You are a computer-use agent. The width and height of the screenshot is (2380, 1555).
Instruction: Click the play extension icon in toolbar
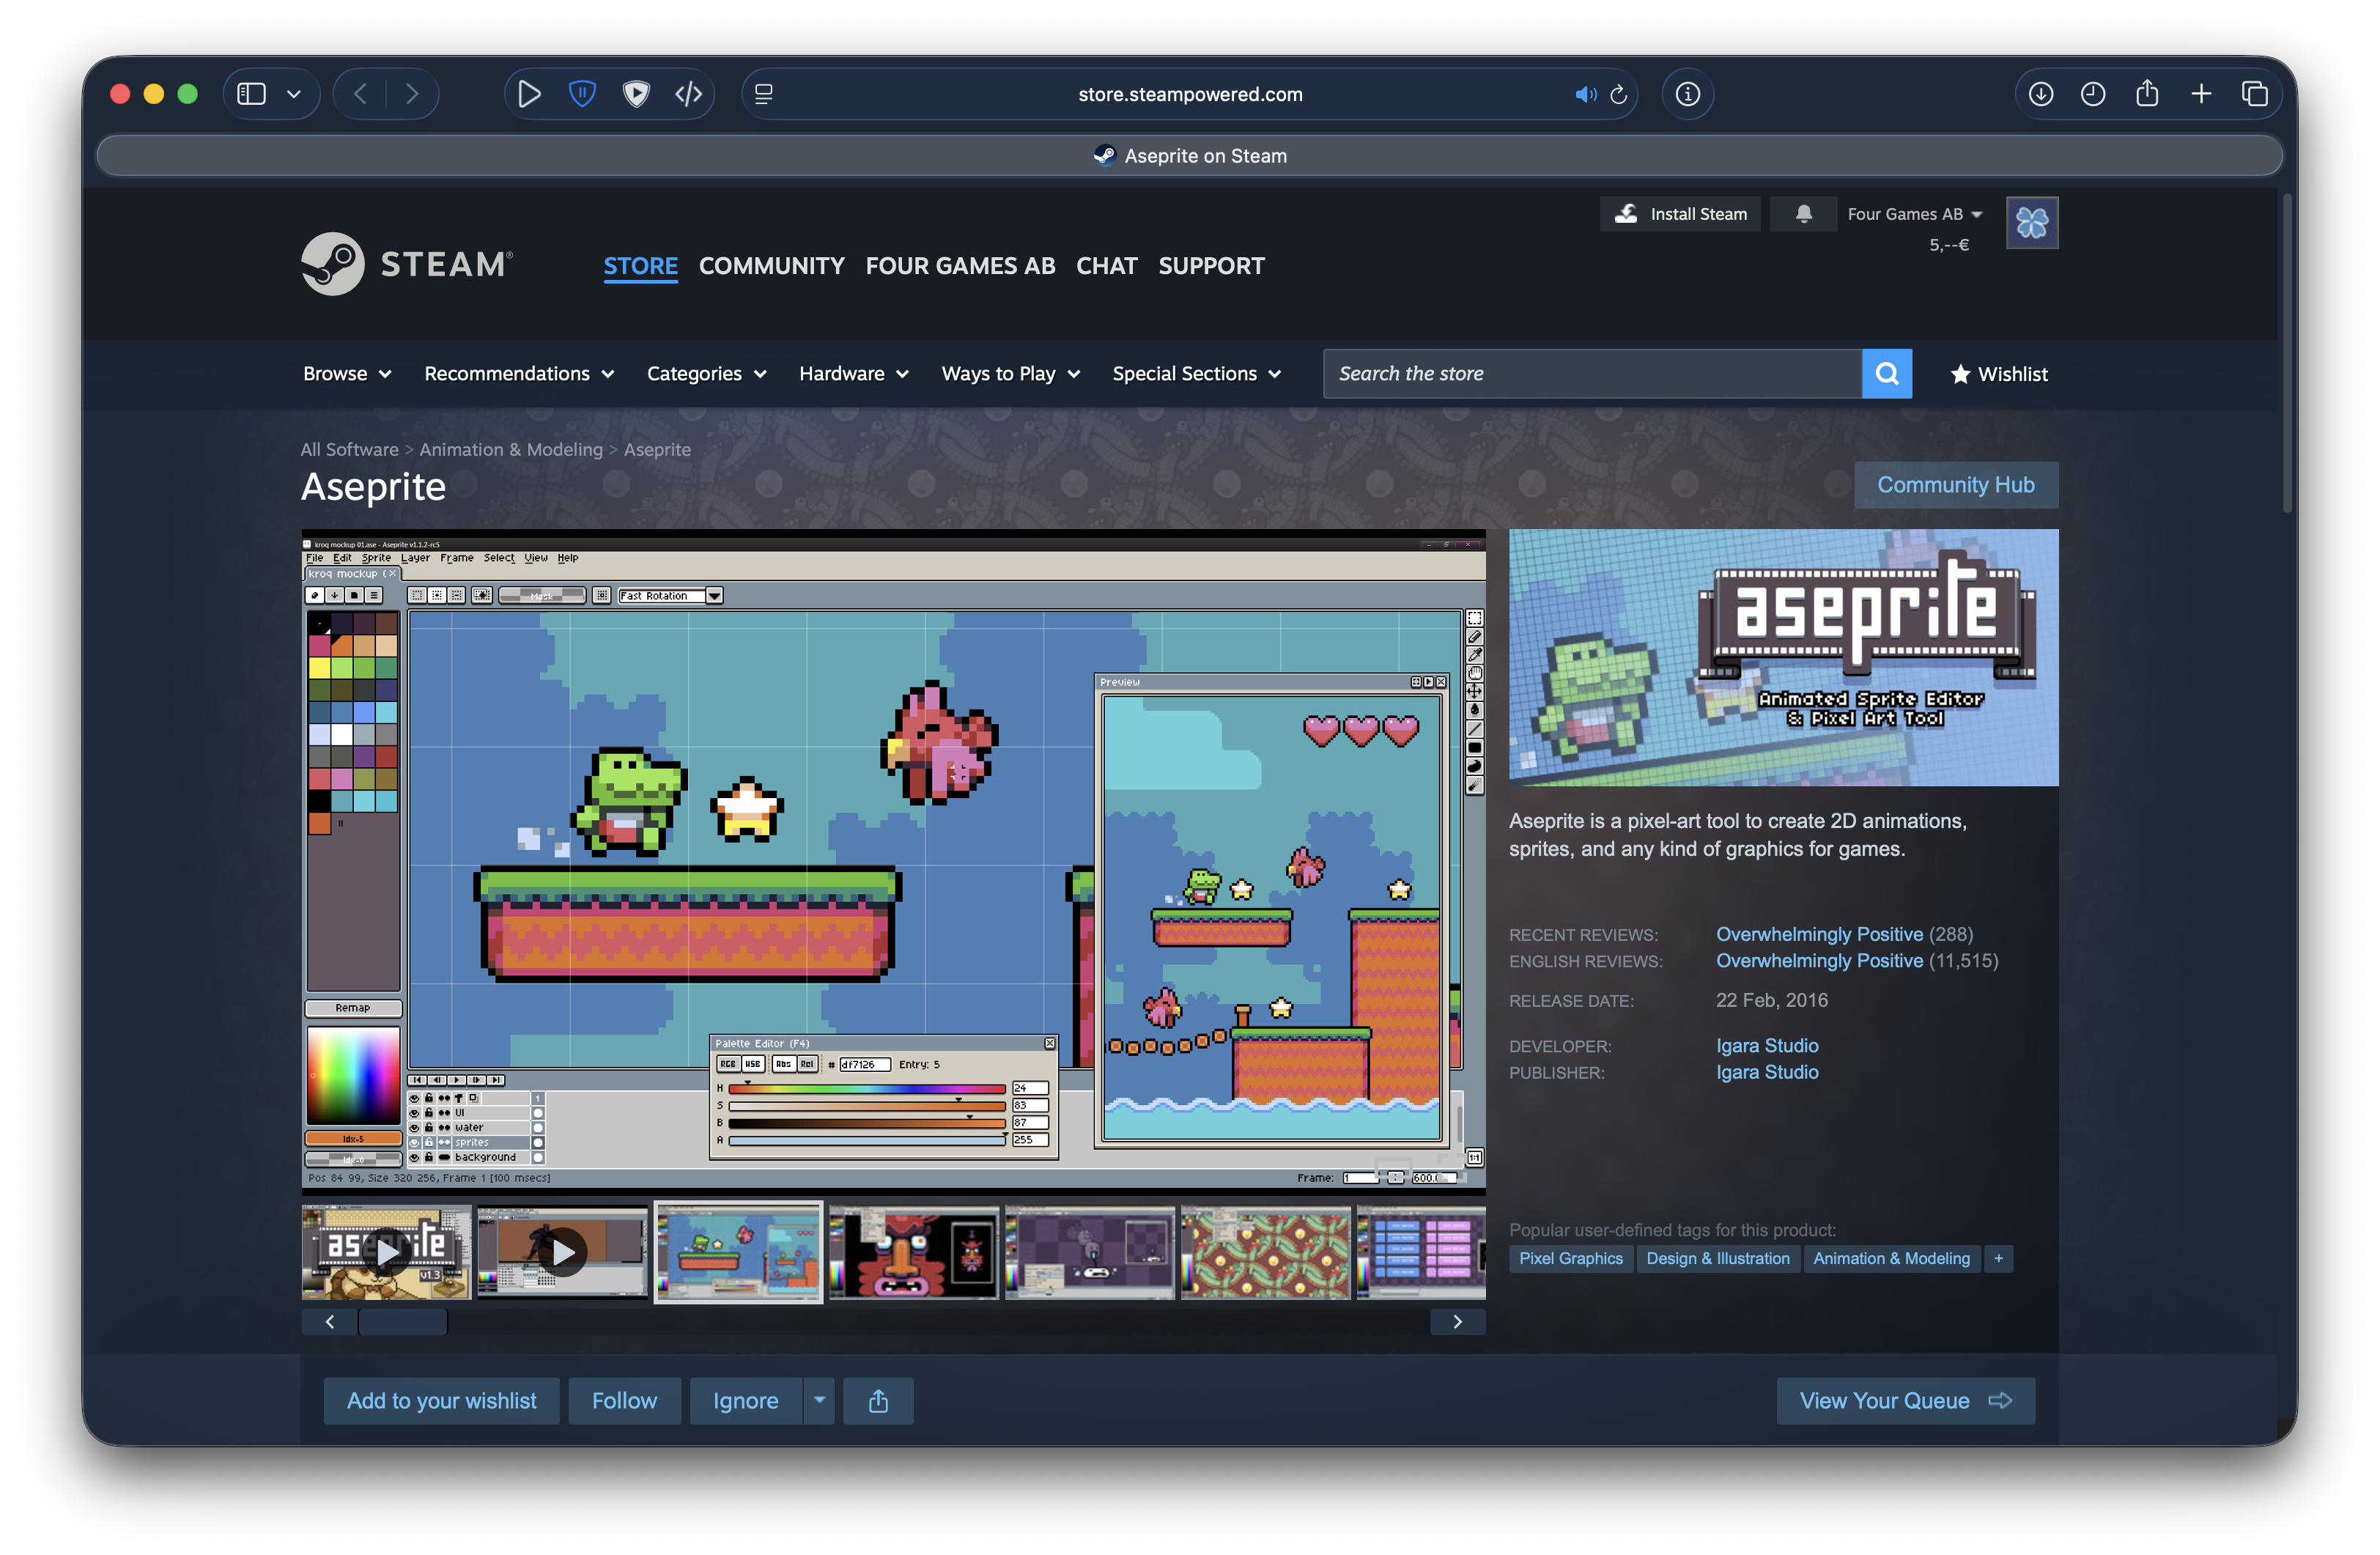click(x=529, y=94)
